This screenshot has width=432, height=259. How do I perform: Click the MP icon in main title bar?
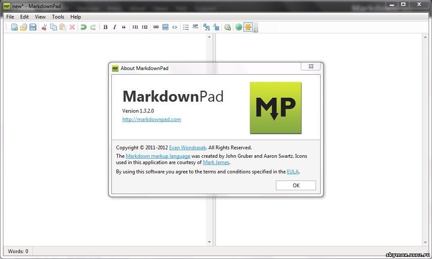point(7,6)
